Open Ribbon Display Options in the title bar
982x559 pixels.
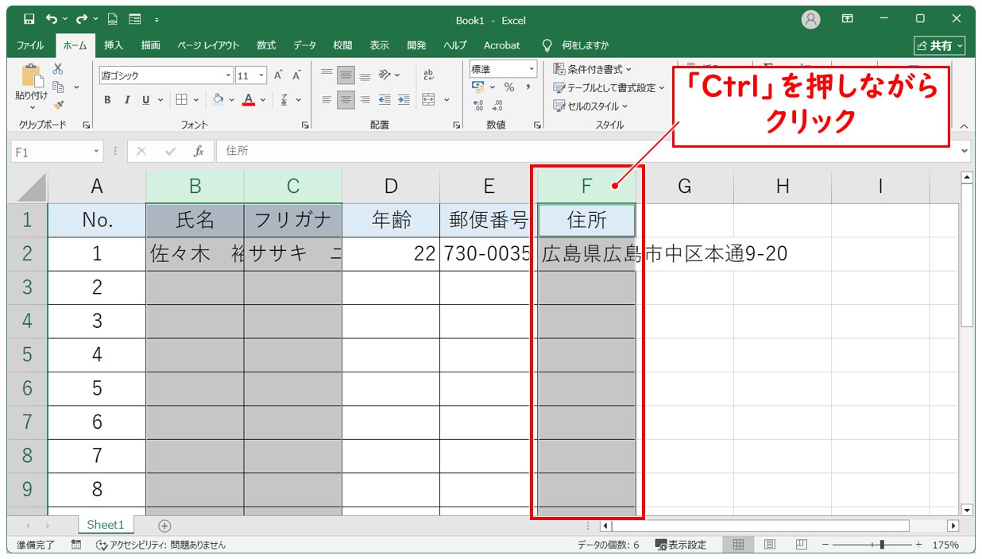(848, 19)
